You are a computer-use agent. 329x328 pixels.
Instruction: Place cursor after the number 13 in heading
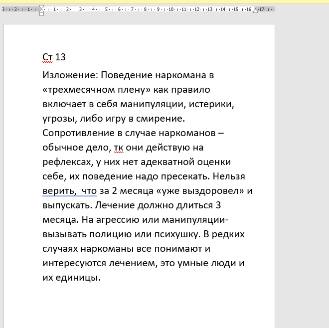point(66,57)
